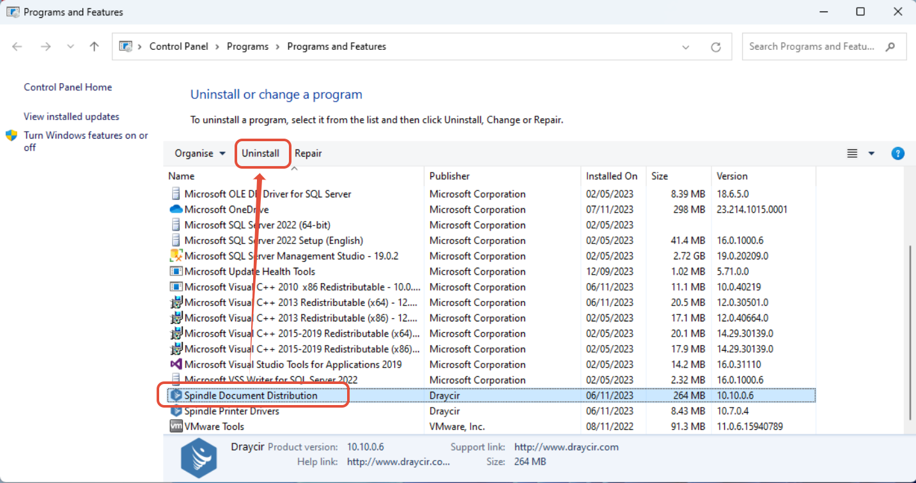Click the Spindle Printer Drivers icon
The width and height of the screenshot is (916, 483).
pyautogui.click(x=176, y=411)
